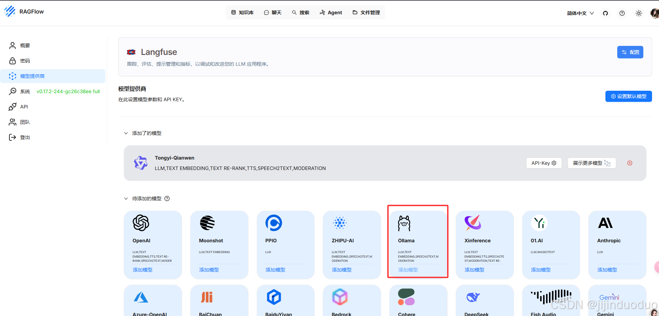
Task: Click the DeepSeek whale logo icon
Action: pos(473,297)
